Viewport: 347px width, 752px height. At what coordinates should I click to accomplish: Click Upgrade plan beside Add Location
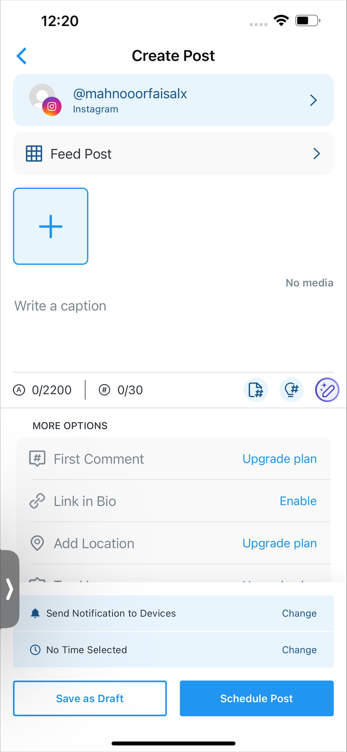click(x=279, y=543)
